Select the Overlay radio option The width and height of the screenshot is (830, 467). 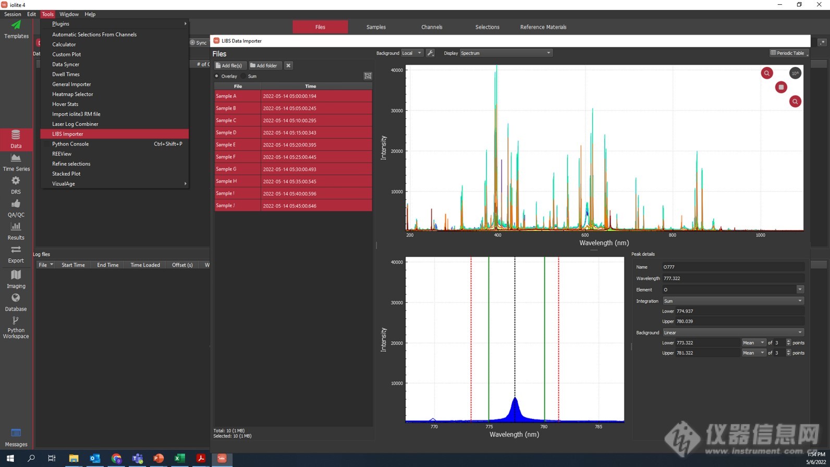[x=225, y=76]
